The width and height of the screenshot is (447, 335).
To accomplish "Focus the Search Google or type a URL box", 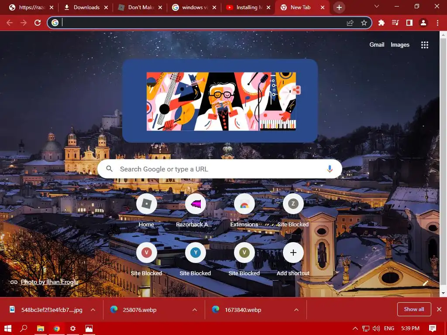I will coord(220,169).
